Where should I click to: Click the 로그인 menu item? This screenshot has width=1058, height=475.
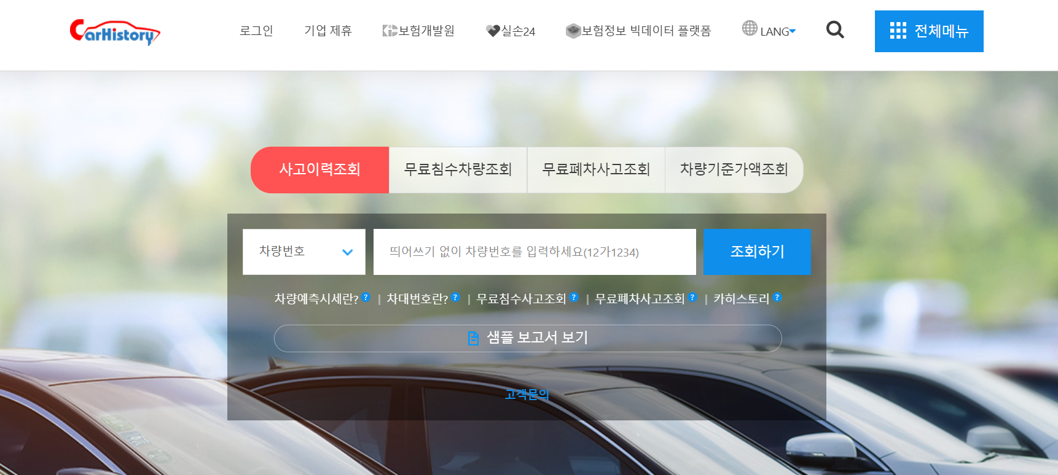(x=256, y=31)
